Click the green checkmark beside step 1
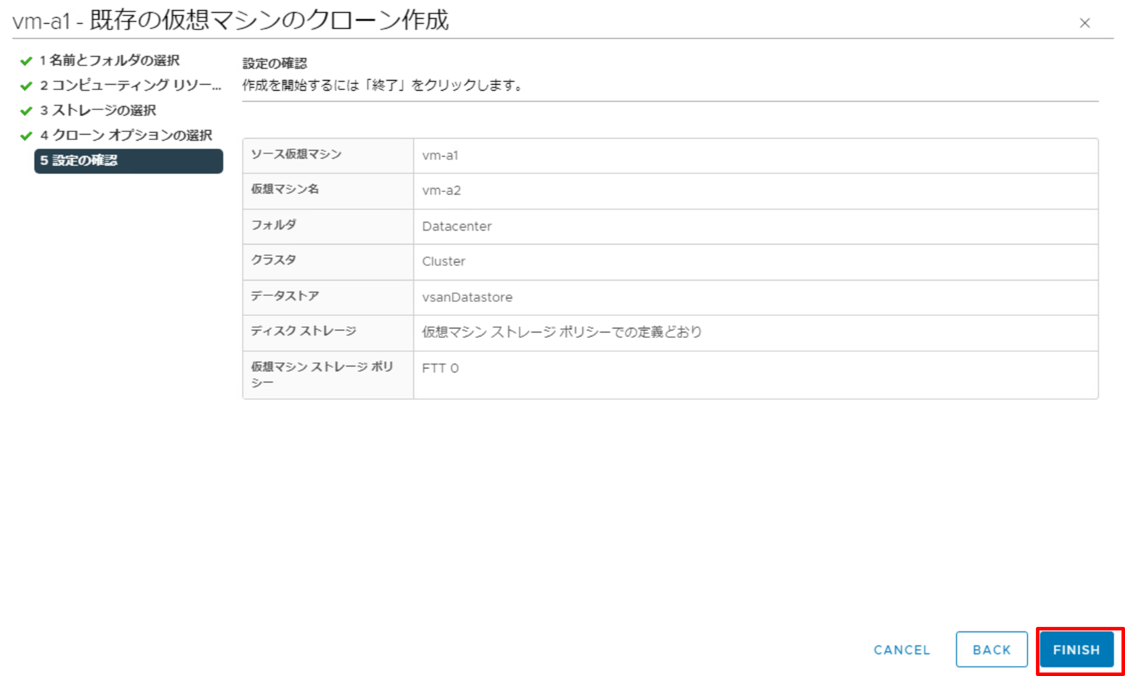1125x676 pixels. click(26, 61)
